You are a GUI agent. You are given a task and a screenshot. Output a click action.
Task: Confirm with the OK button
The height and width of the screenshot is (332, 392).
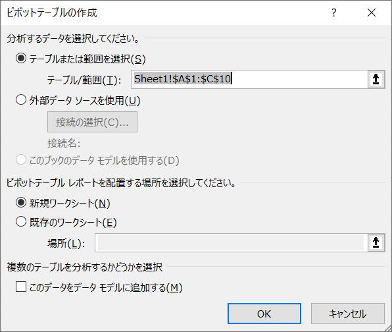[x=264, y=314]
